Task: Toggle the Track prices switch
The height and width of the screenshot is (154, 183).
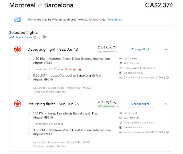Action: (x=42, y=37)
